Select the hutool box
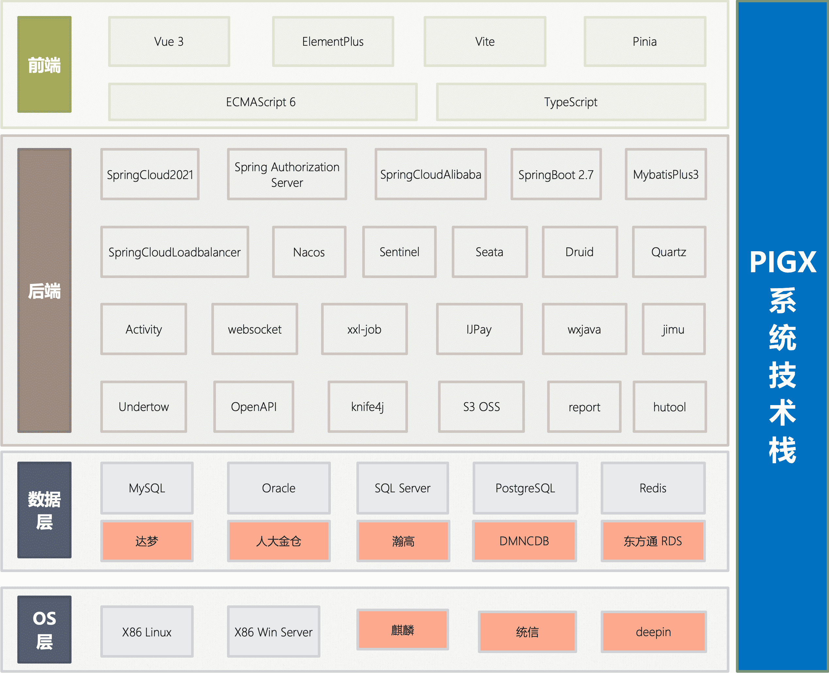 point(670,407)
